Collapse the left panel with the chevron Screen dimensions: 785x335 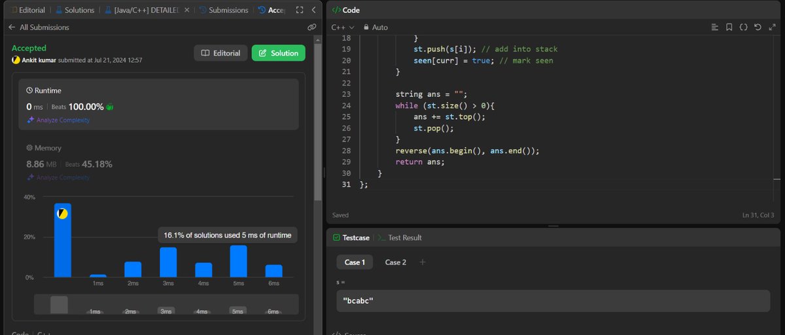(x=313, y=10)
